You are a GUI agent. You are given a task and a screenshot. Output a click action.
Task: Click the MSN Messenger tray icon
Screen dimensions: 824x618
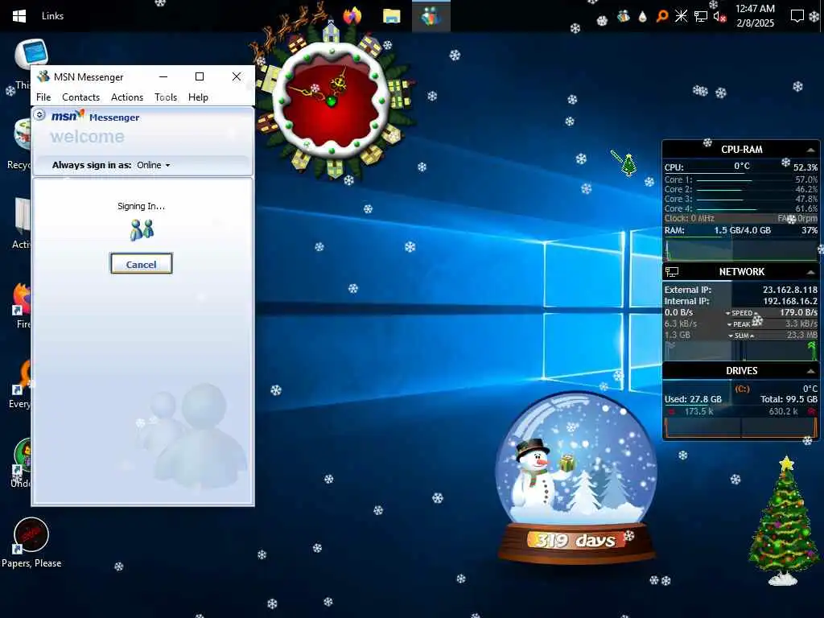[624, 16]
